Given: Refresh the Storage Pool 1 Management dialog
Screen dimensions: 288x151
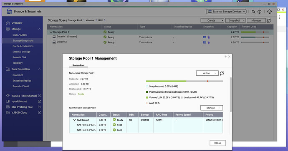Looking at the screenshot, I should click(x=222, y=73).
